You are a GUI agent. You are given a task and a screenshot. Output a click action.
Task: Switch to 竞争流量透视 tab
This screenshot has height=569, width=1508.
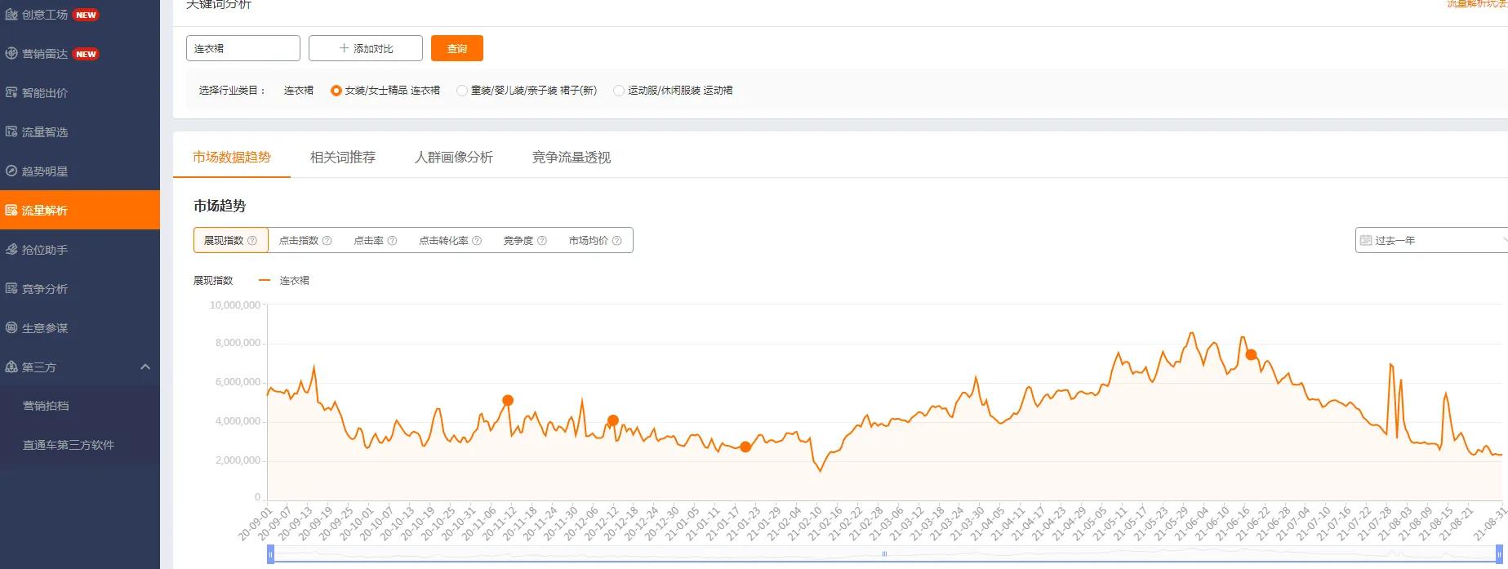coord(572,158)
